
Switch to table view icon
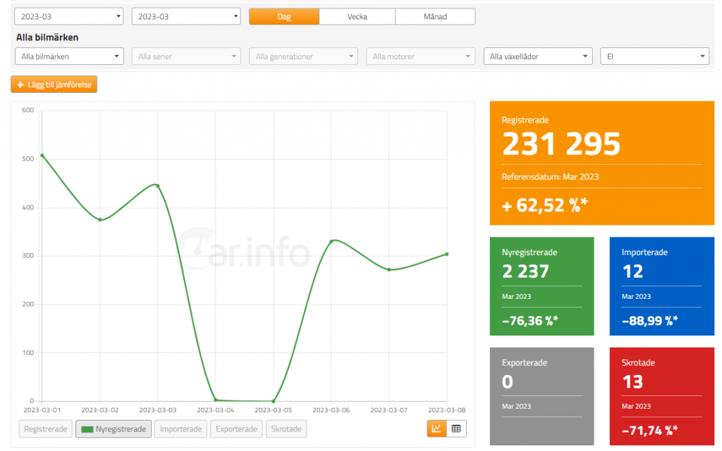point(456,428)
